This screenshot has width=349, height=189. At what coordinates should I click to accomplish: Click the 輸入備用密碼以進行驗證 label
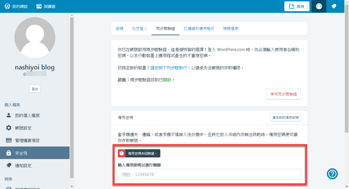pos(139,165)
